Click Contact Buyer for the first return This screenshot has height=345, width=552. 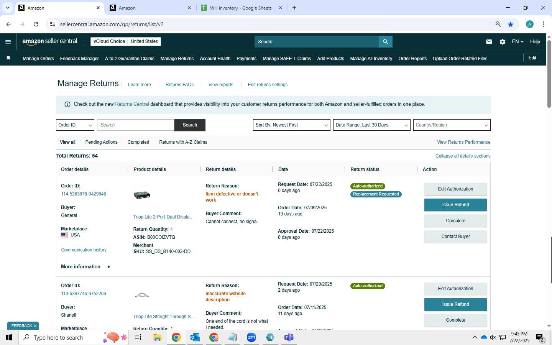click(455, 237)
